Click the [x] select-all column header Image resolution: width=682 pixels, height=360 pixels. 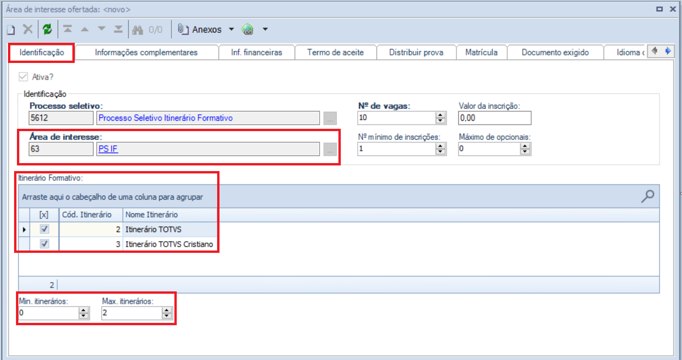(x=44, y=215)
